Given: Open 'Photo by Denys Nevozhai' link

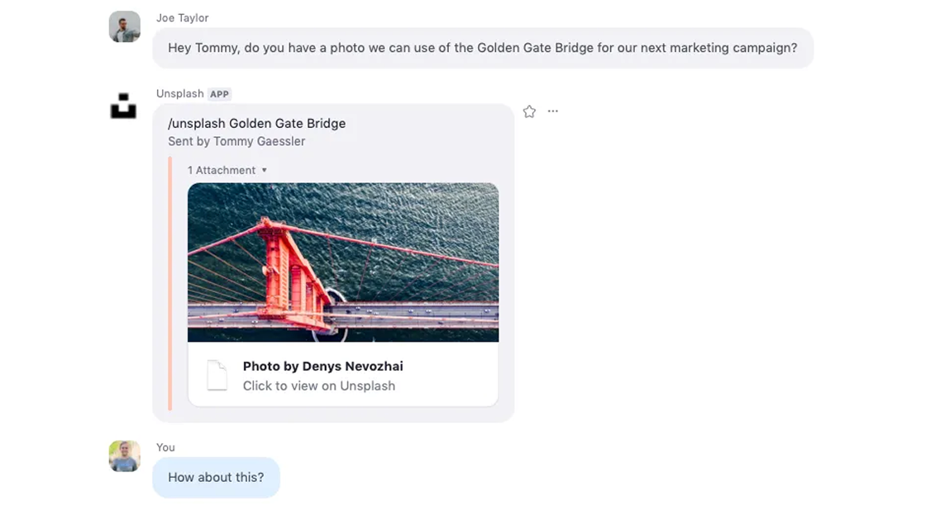Looking at the screenshot, I should point(322,366).
